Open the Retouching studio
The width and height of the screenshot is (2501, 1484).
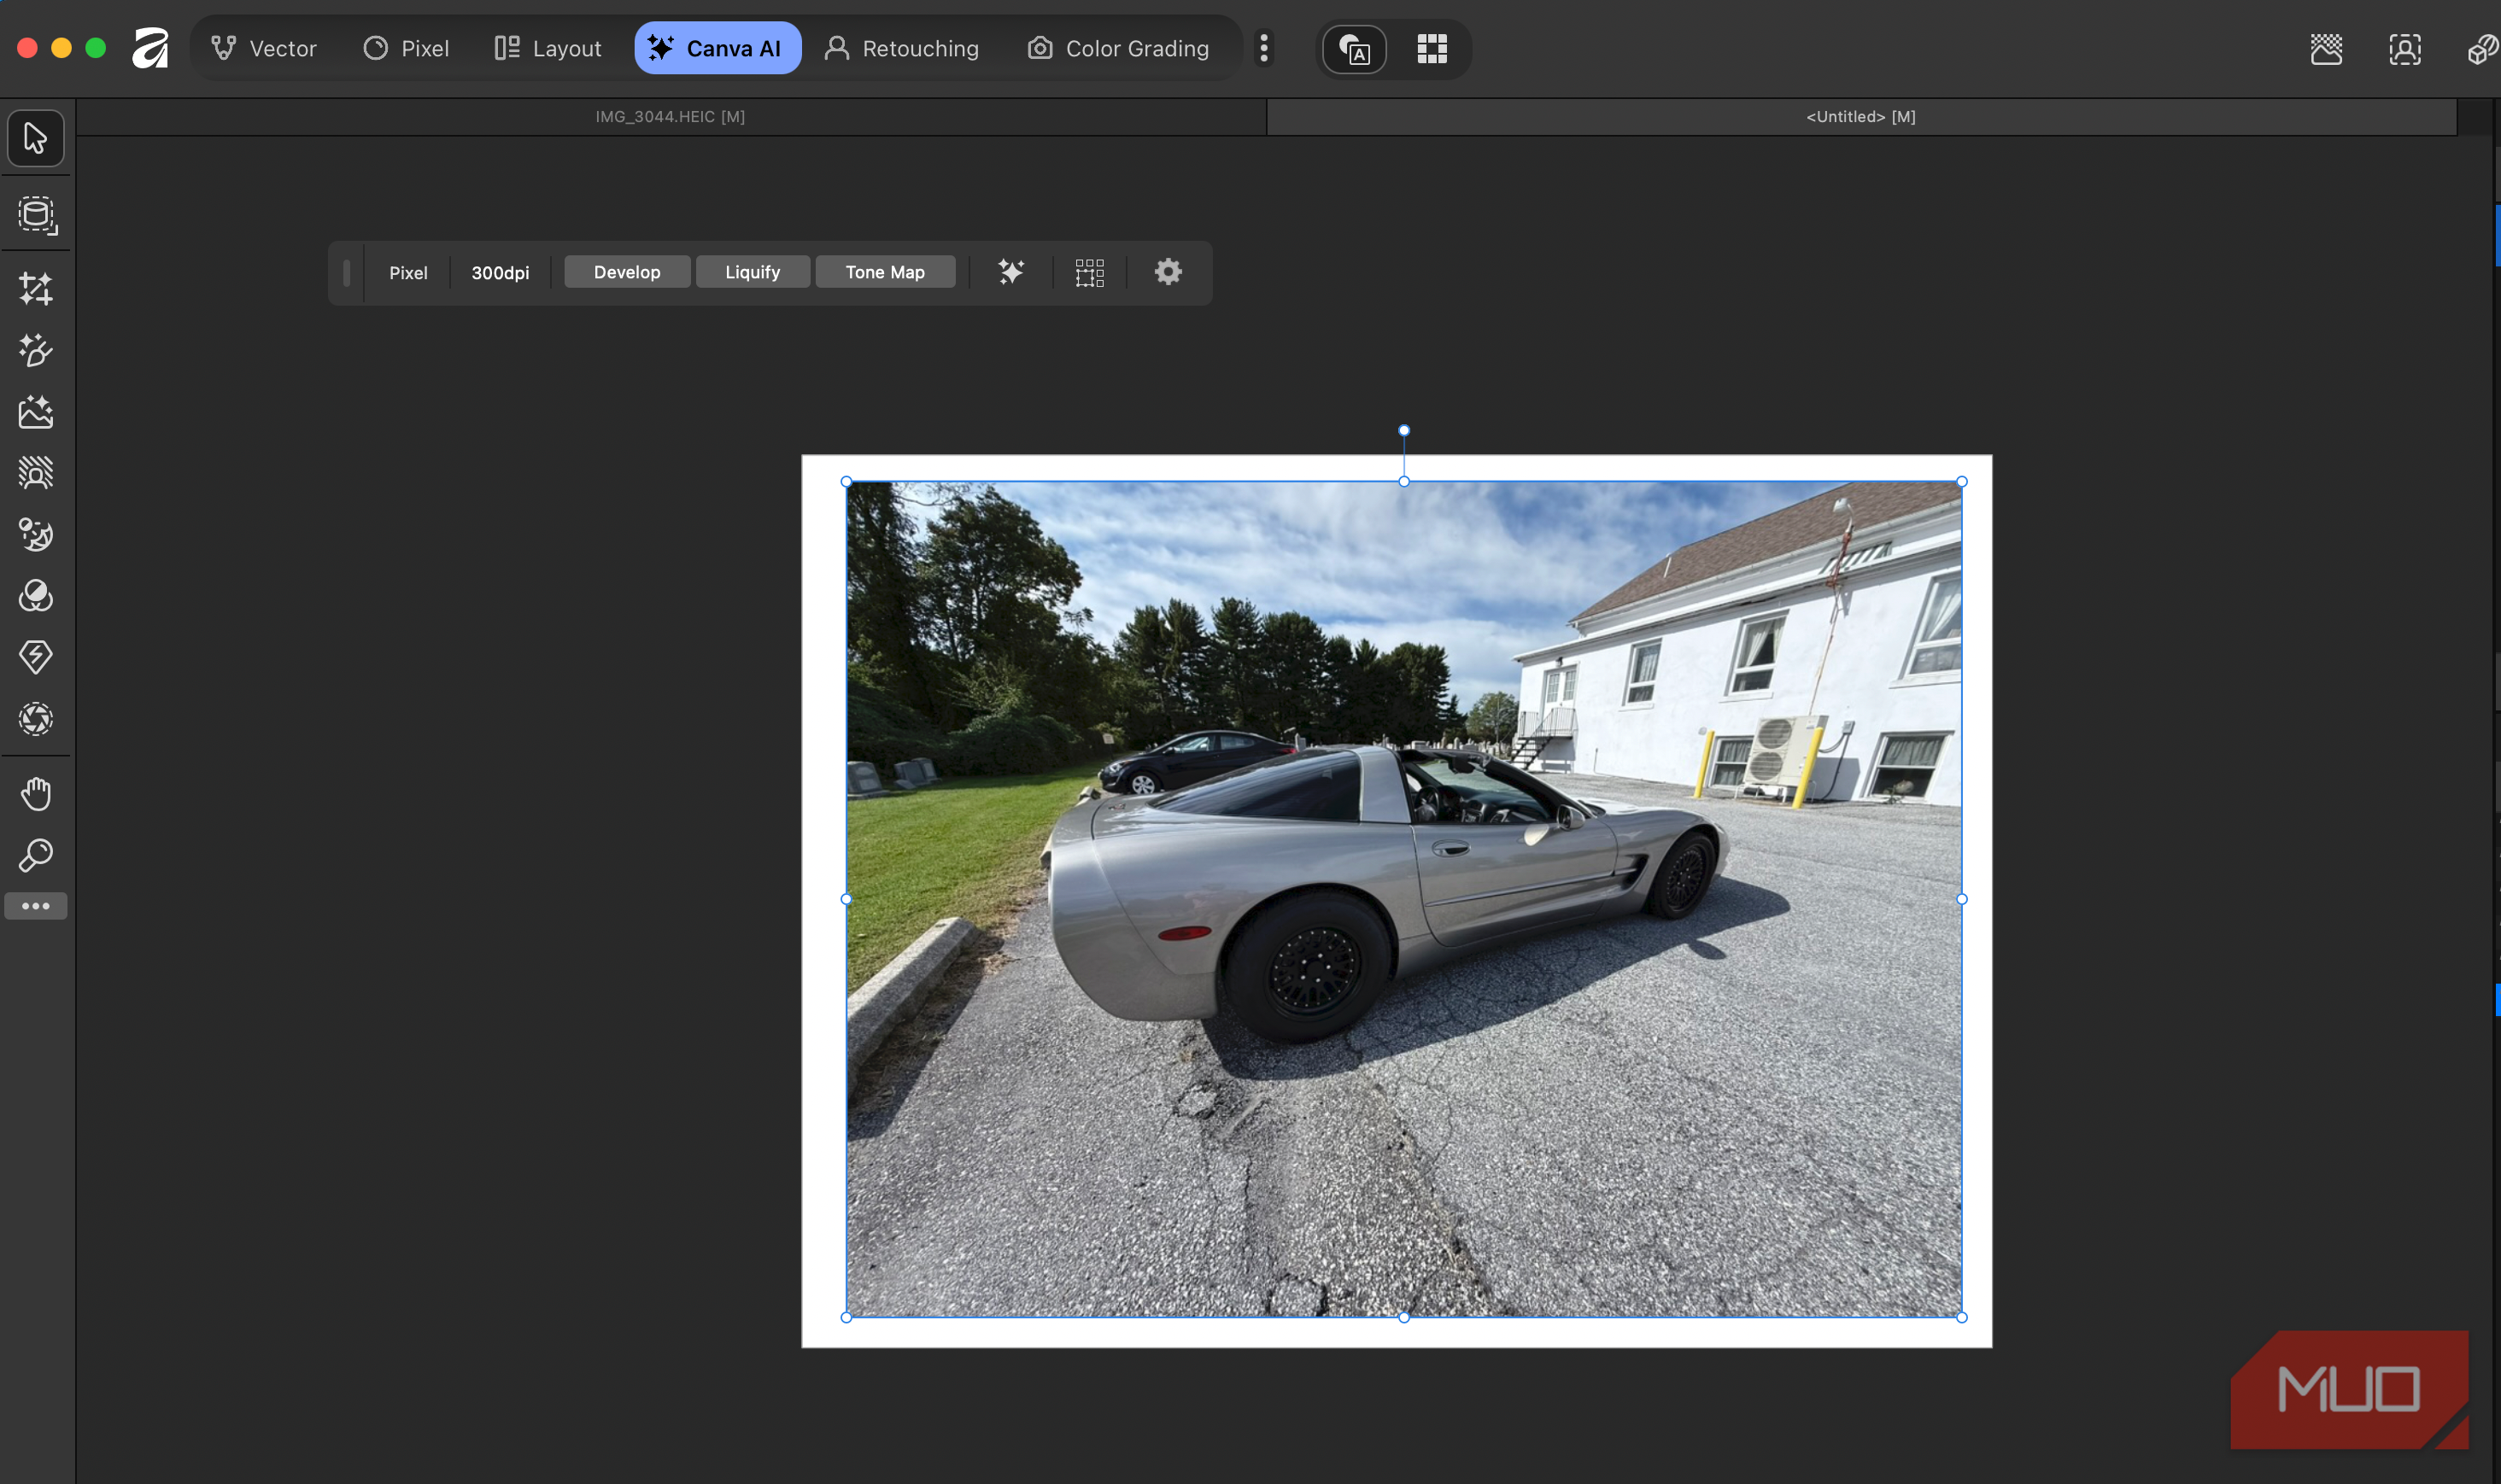901,48
